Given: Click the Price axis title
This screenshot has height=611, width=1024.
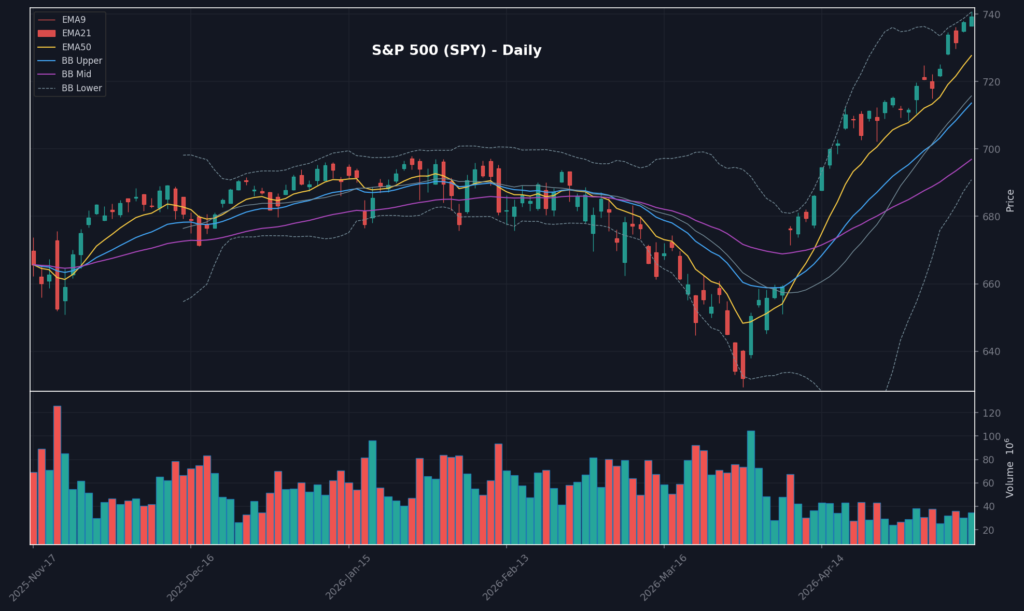Looking at the screenshot, I should click(x=1010, y=201).
